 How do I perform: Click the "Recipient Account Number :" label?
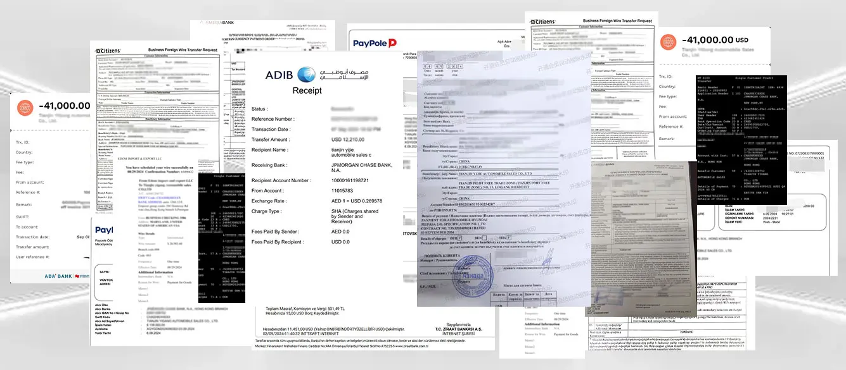point(281,181)
